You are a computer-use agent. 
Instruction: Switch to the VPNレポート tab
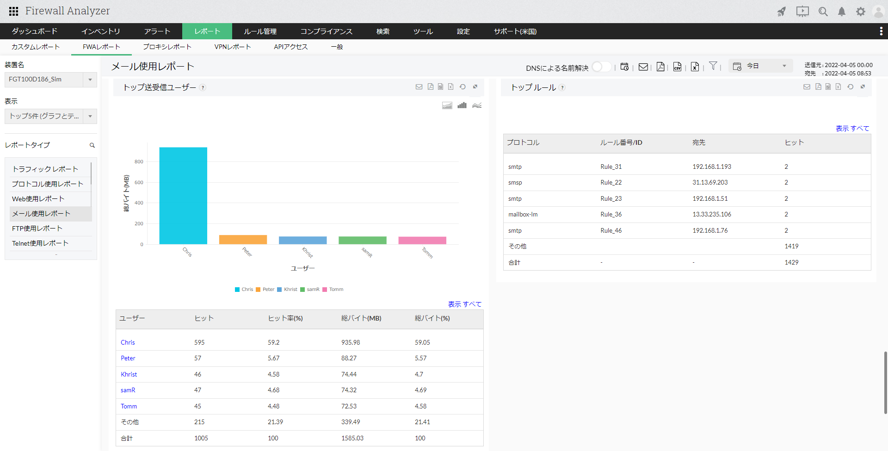(x=232, y=47)
